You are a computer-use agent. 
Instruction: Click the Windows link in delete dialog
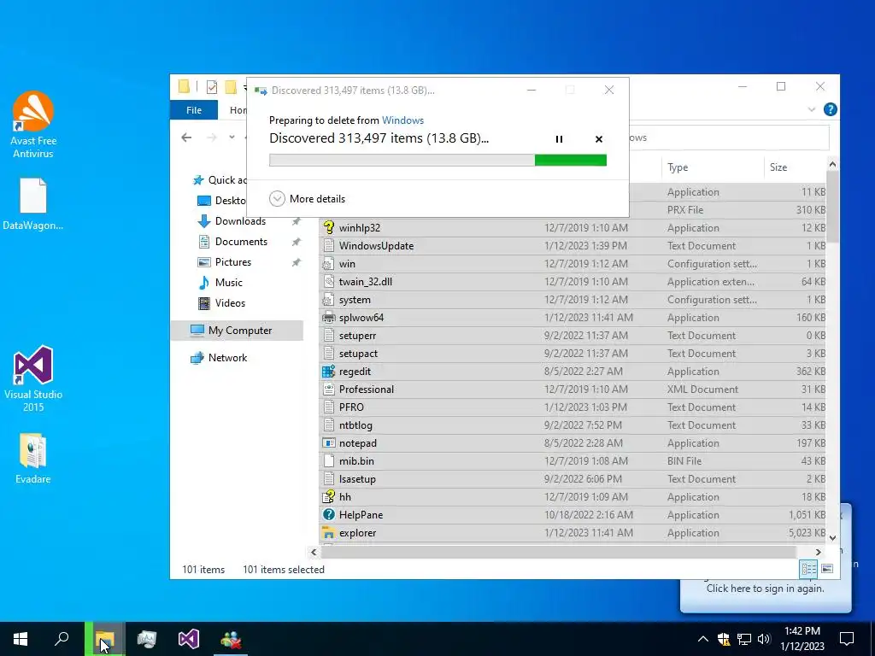(x=403, y=120)
